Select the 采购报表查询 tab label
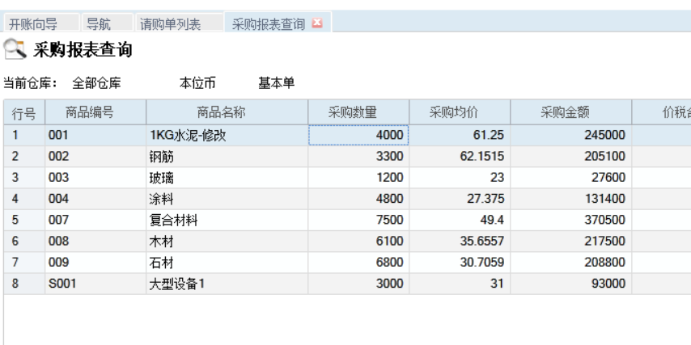Screen dimensions: 691x345 (268, 24)
